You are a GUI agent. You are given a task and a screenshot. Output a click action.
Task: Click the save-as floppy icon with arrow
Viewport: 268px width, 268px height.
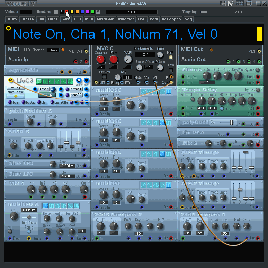[231, 3]
